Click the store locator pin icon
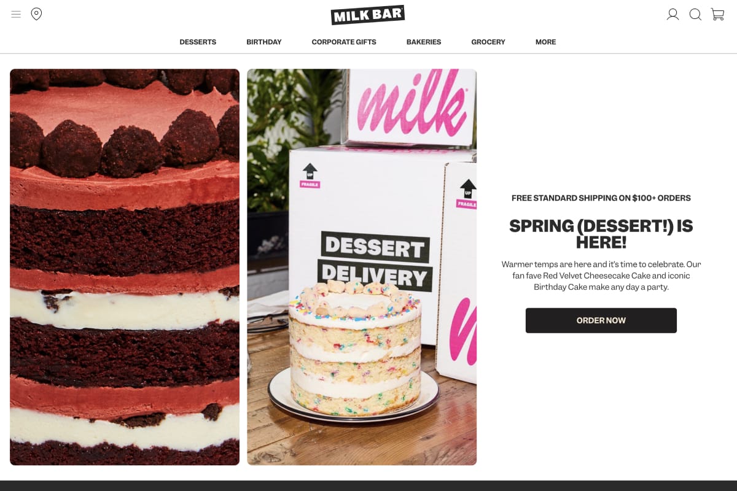This screenshot has height=491, width=737. click(x=36, y=14)
